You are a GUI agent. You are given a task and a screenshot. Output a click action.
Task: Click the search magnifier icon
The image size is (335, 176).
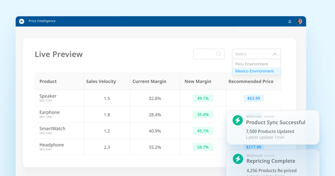coord(219,54)
